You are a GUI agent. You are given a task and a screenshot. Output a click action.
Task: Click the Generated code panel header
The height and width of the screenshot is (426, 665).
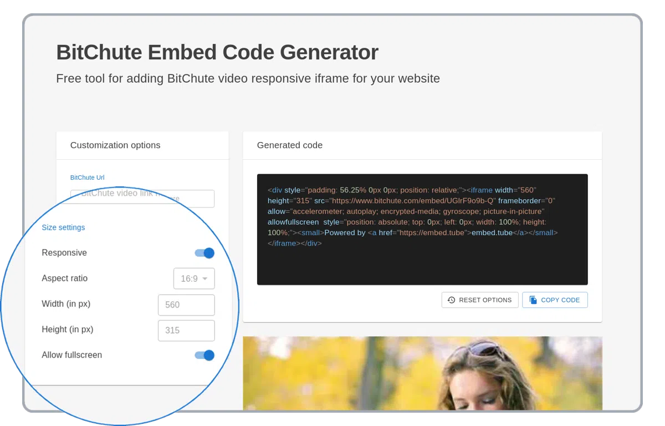[290, 145]
